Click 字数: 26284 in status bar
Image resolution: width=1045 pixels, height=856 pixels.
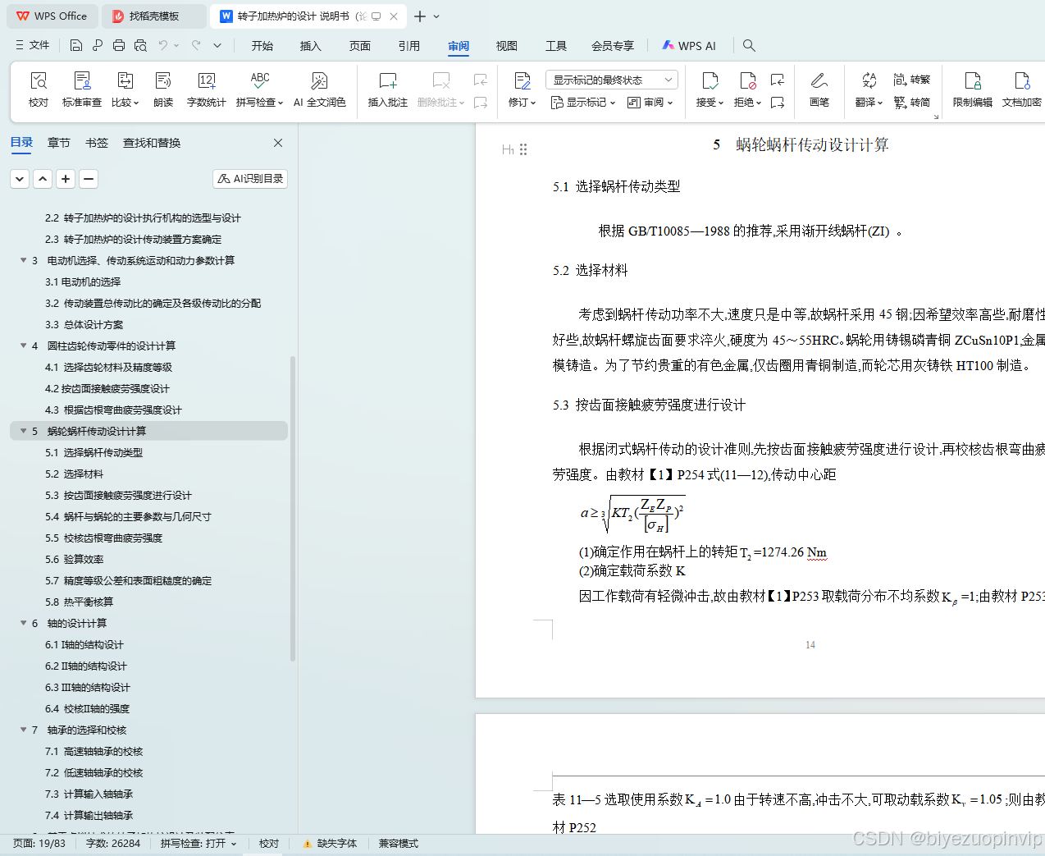(113, 844)
